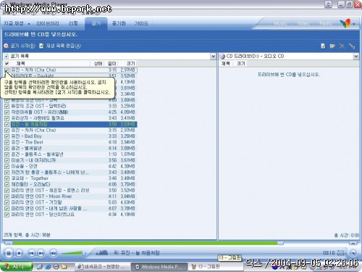Mute the player sound
362x272 pixels.
pyautogui.click(x=54, y=253)
